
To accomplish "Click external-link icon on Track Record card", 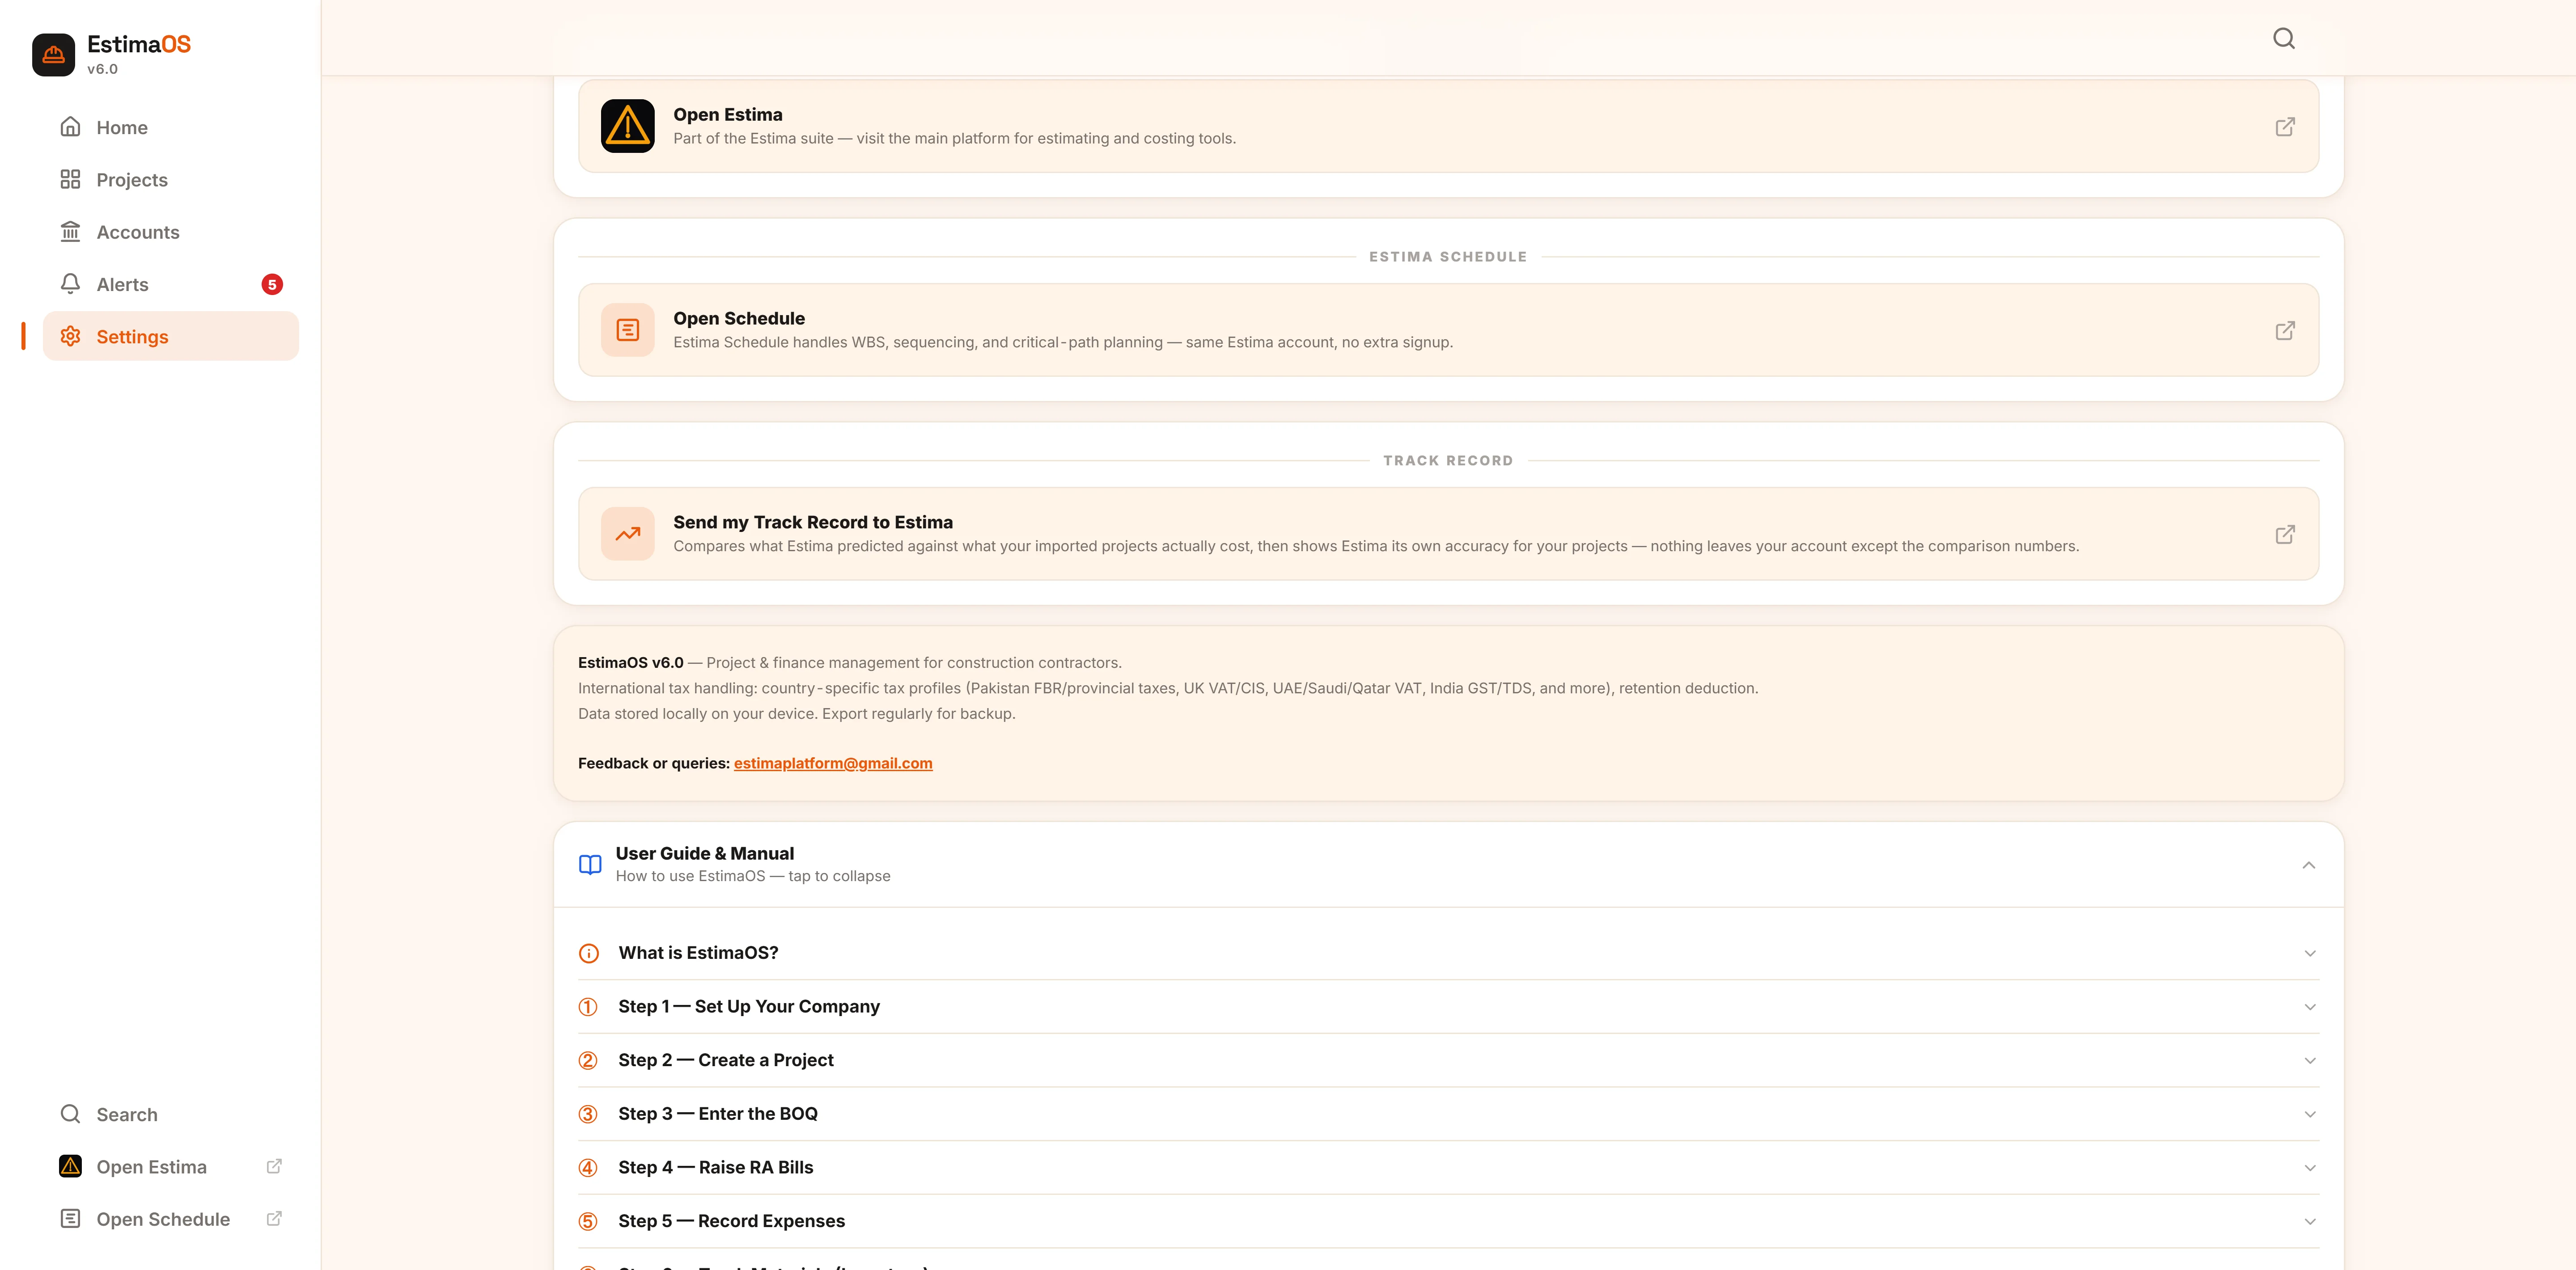I will pos(2285,535).
